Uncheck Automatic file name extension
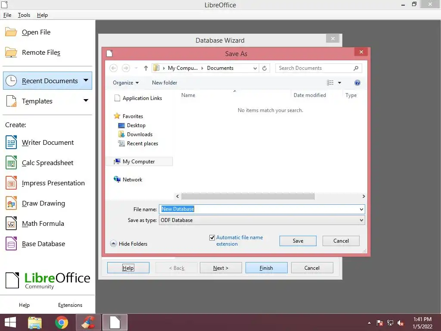 click(212, 237)
